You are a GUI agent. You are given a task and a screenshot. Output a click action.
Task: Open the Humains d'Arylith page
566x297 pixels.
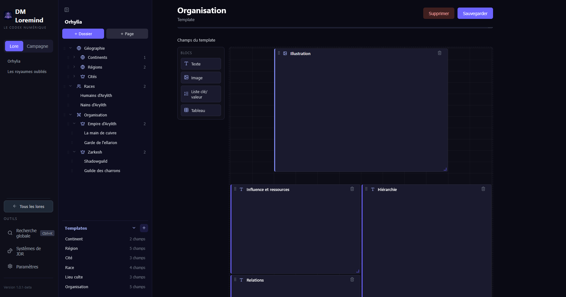[96, 96]
